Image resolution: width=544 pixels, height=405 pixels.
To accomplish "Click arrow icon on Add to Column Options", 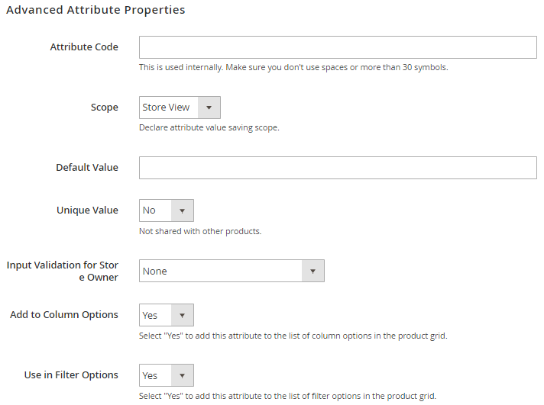I will 183,315.
